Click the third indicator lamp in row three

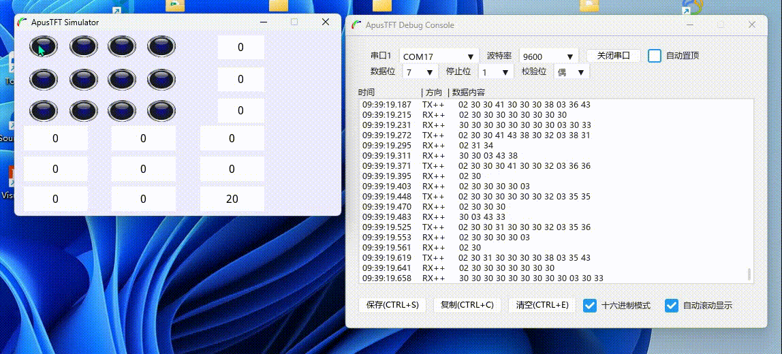[122, 111]
